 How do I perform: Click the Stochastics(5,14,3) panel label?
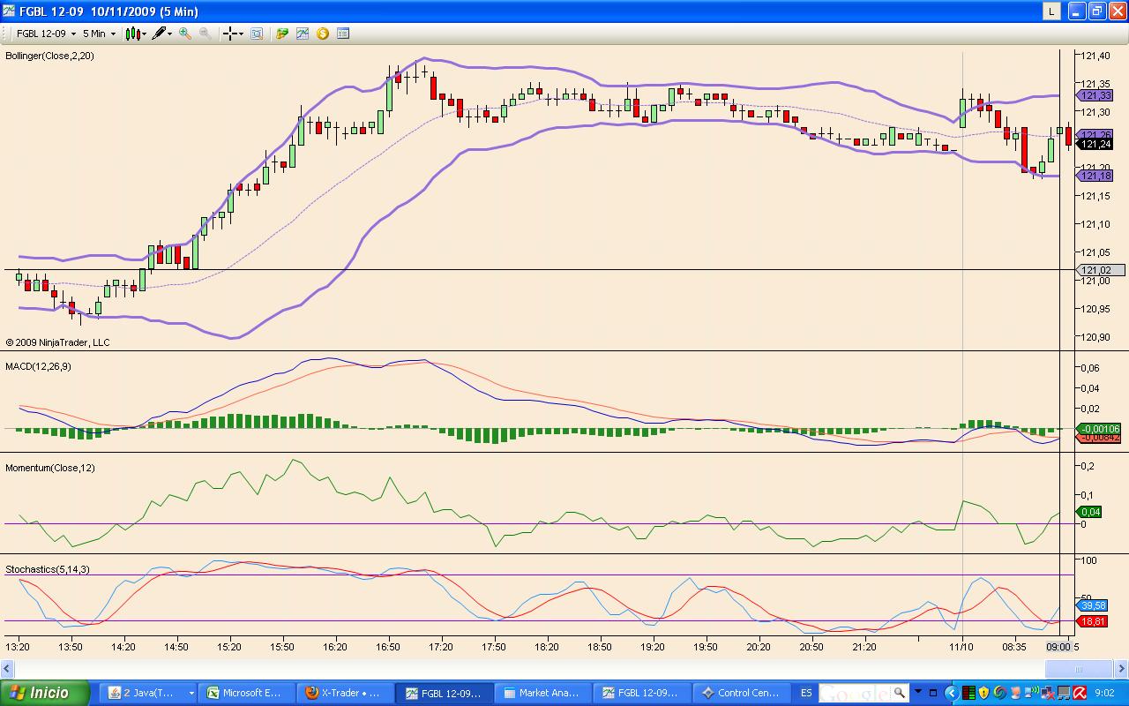[x=48, y=569]
